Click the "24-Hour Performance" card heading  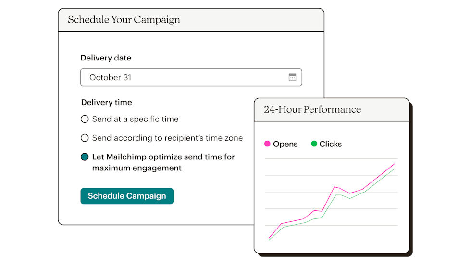pos(312,109)
